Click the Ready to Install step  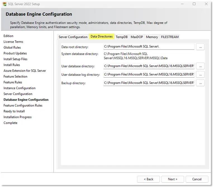pyautogui.click(x=14, y=111)
